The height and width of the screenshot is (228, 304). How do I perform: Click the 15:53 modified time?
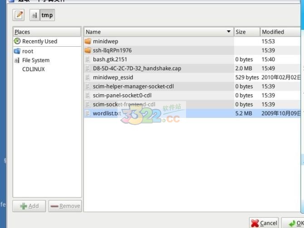click(268, 41)
